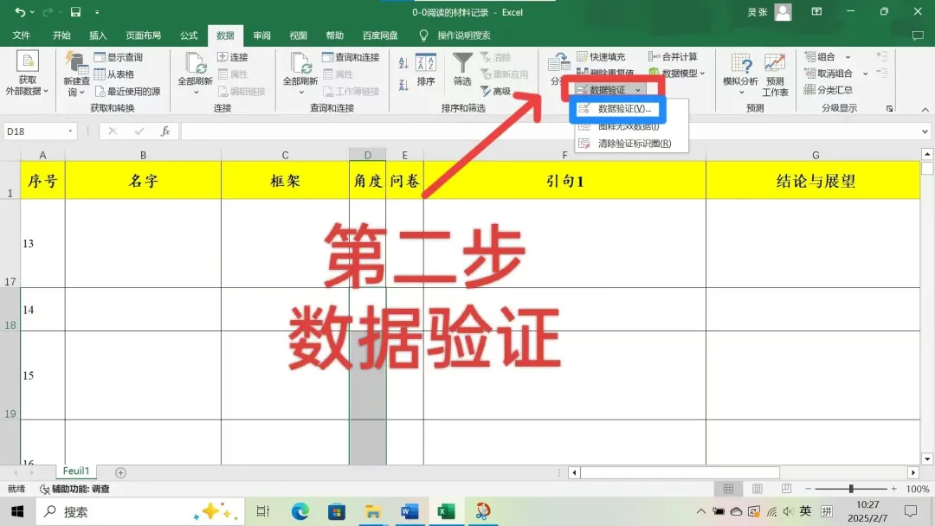Click the Undo arrow icon
Image resolution: width=935 pixels, height=526 pixels.
pyautogui.click(x=20, y=12)
